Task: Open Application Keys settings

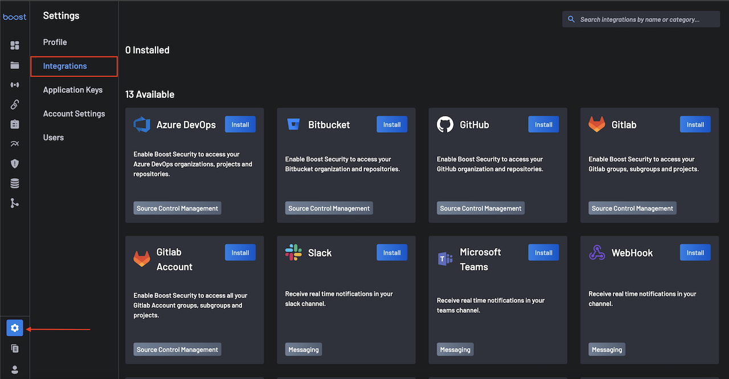Action: point(73,90)
